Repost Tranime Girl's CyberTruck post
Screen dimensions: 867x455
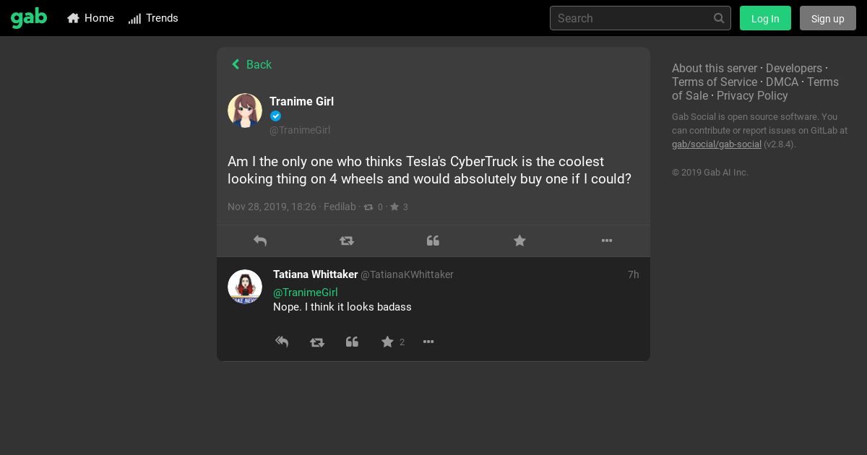point(347,241)
